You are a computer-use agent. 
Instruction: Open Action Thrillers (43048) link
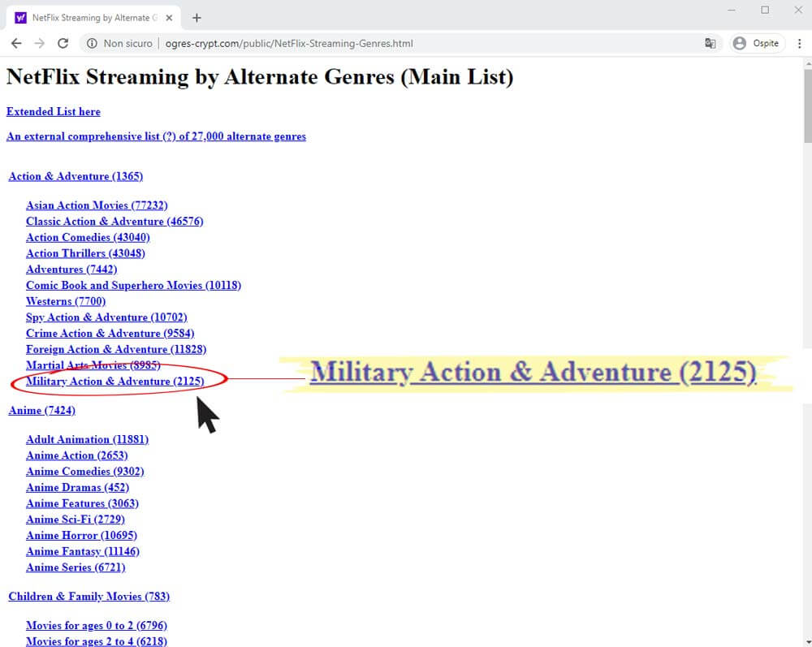pyautogui.click(x=85, y=253)
